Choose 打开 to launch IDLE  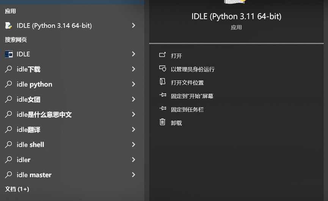coord(176,56)
